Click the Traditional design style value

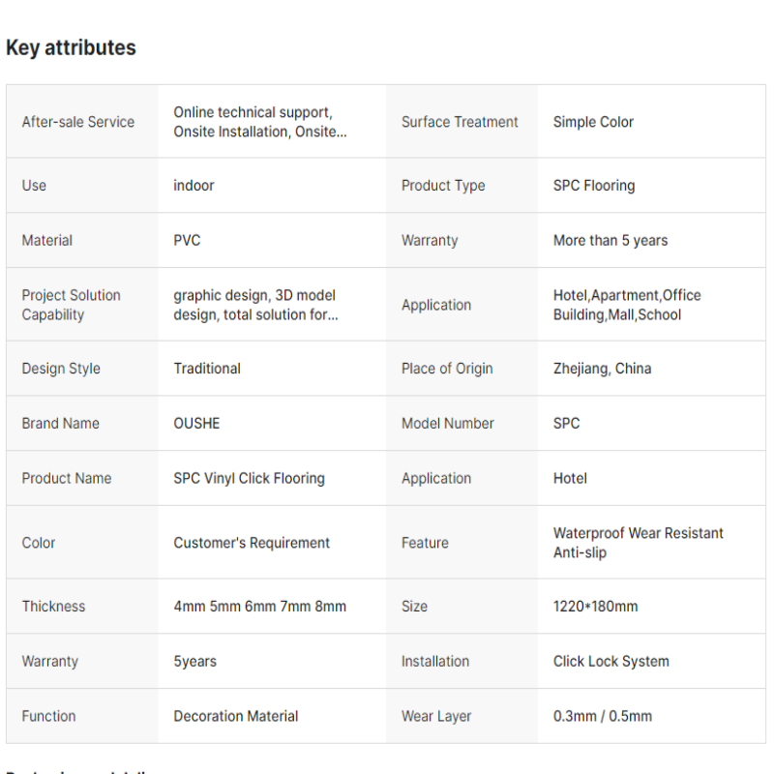pyautogui.click(x=207, y=369)
